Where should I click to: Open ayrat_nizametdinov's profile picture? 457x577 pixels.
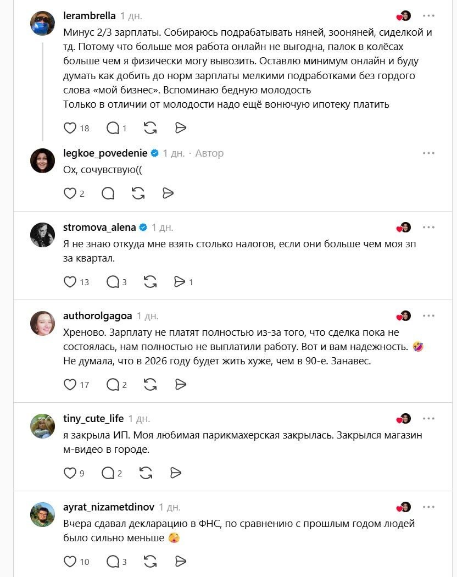tap(42, 514)
